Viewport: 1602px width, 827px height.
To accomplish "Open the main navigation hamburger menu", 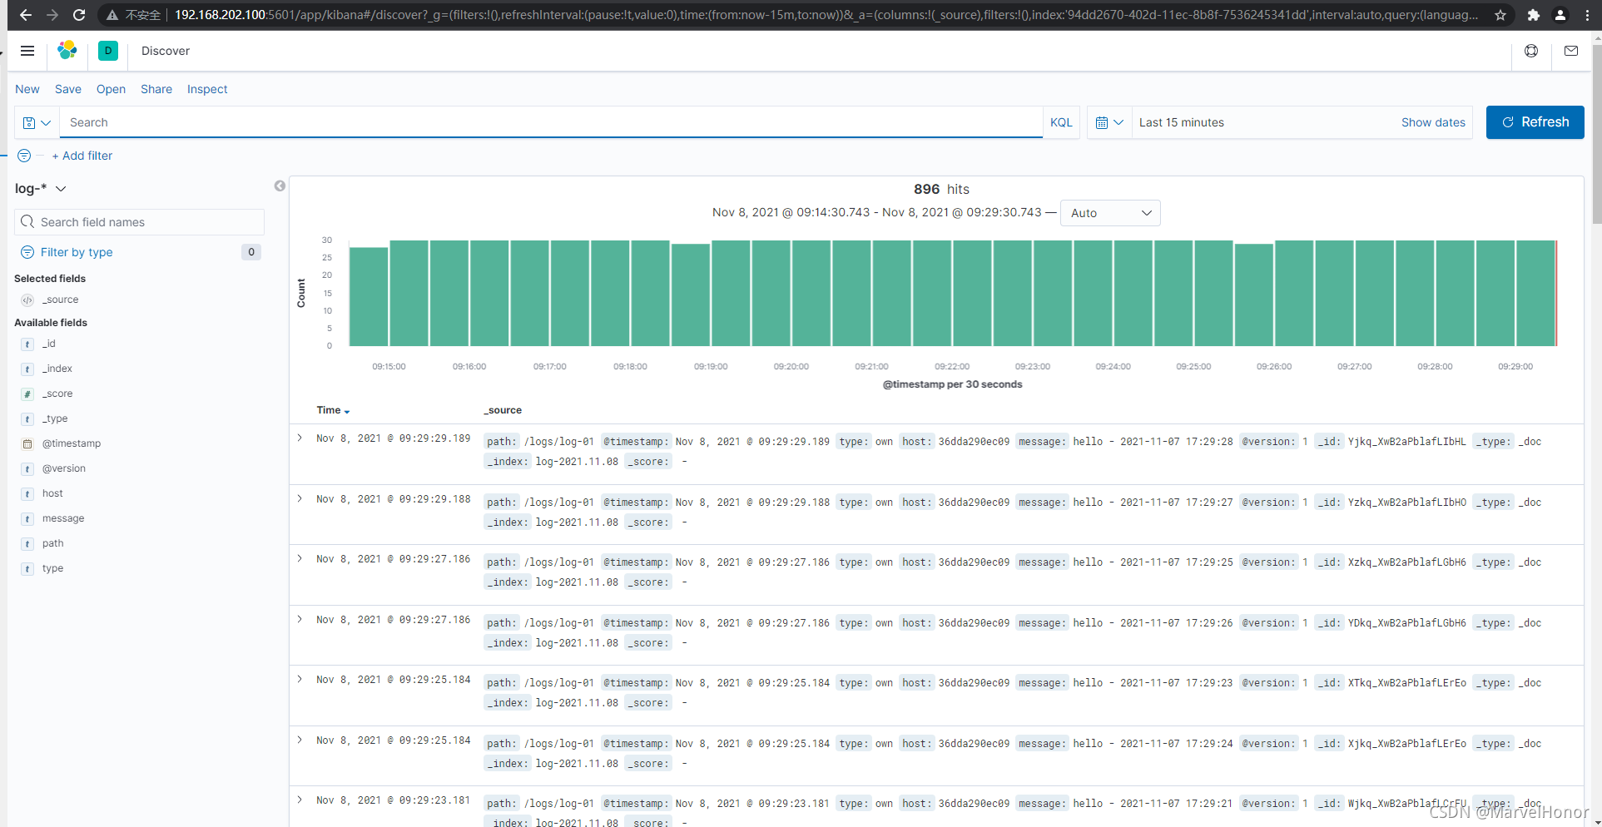I will pos(27,51).
